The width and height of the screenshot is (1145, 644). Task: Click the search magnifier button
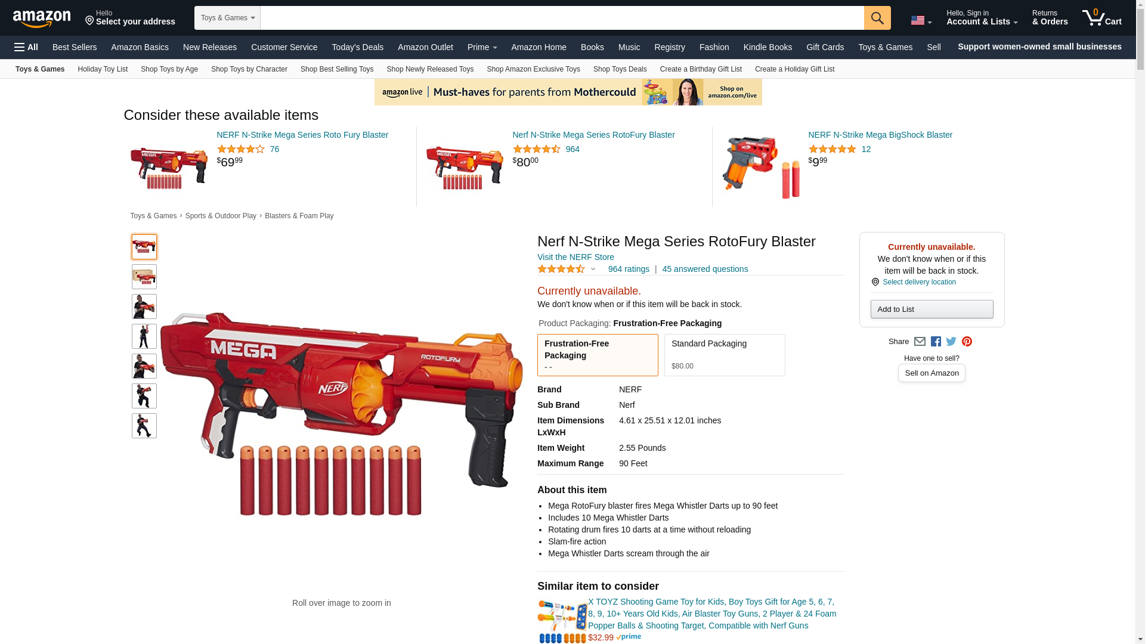pos(877,18)
